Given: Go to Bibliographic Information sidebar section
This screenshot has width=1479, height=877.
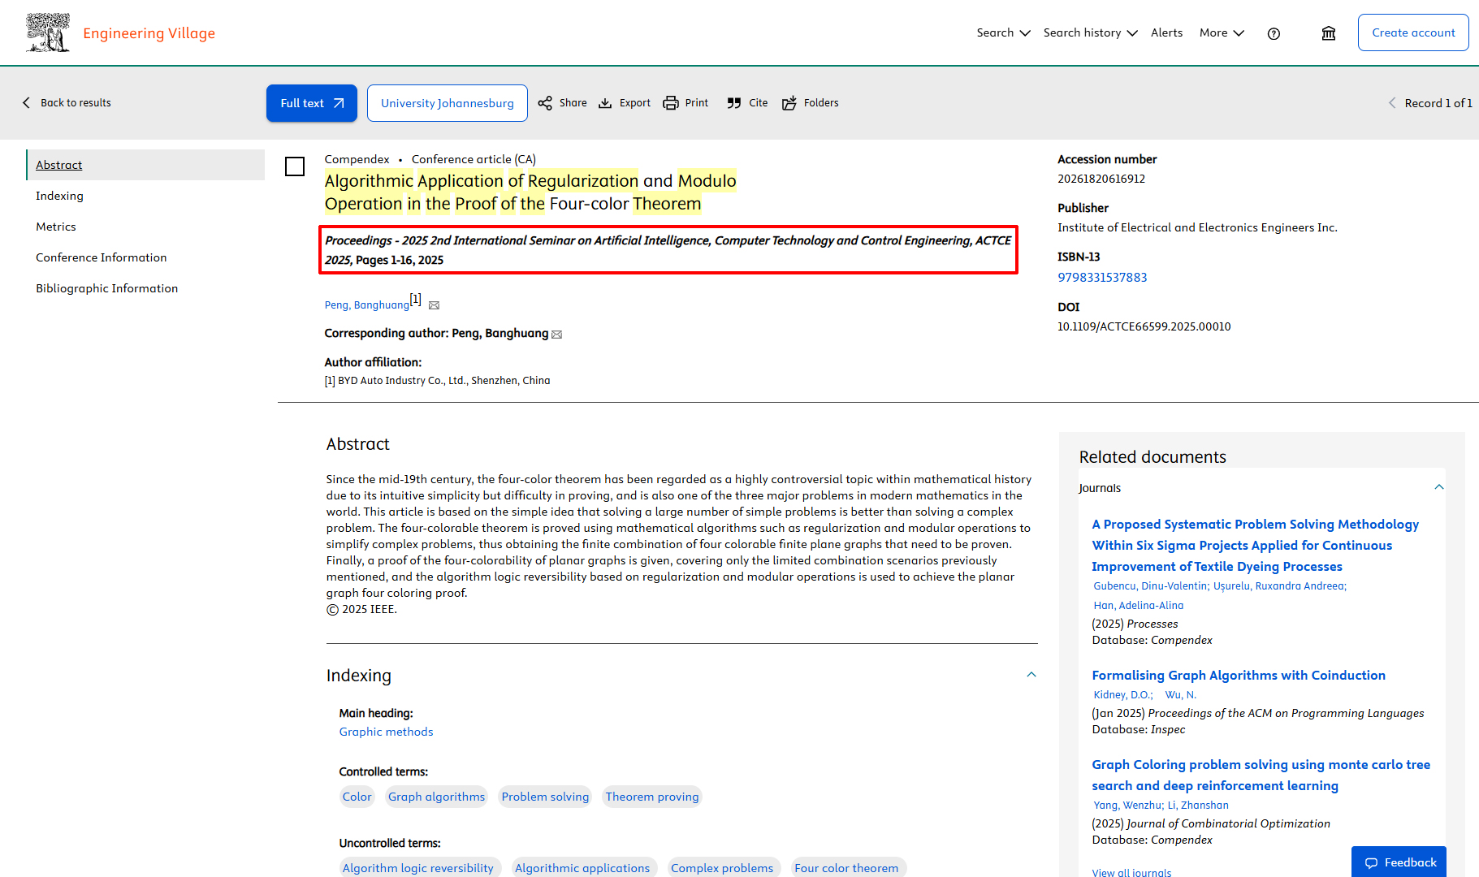Looking at the screenshot, I should [106, 288].
